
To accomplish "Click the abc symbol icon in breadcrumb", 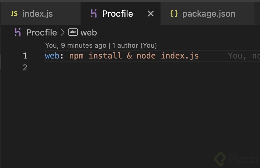I will (73, 32).
